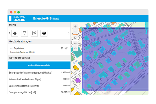Select the value 12.464,58

[x=65, y=92]
